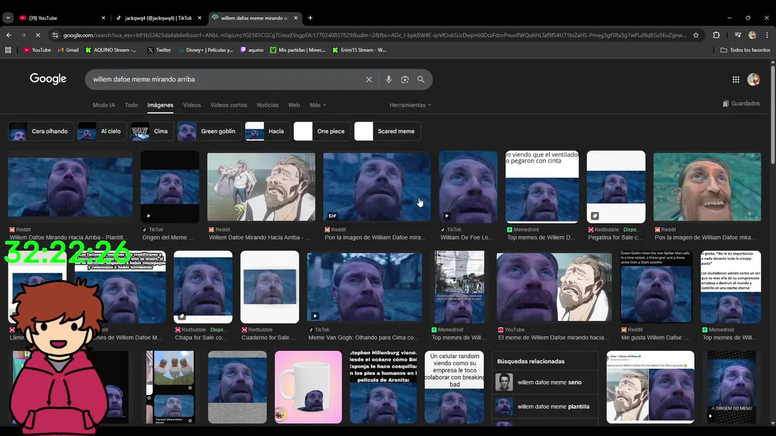Close the YouTube browser tab
The image size is (776, 436).
[x=103, y=18]
